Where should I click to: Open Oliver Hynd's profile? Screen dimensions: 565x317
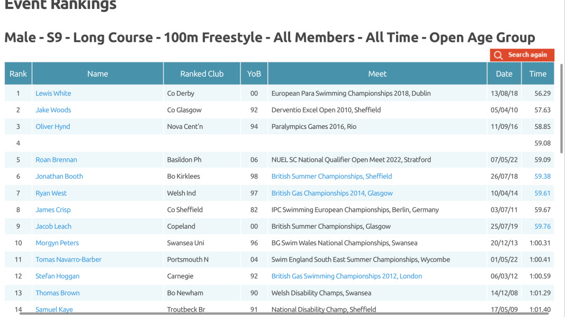(x=52, y=126)
